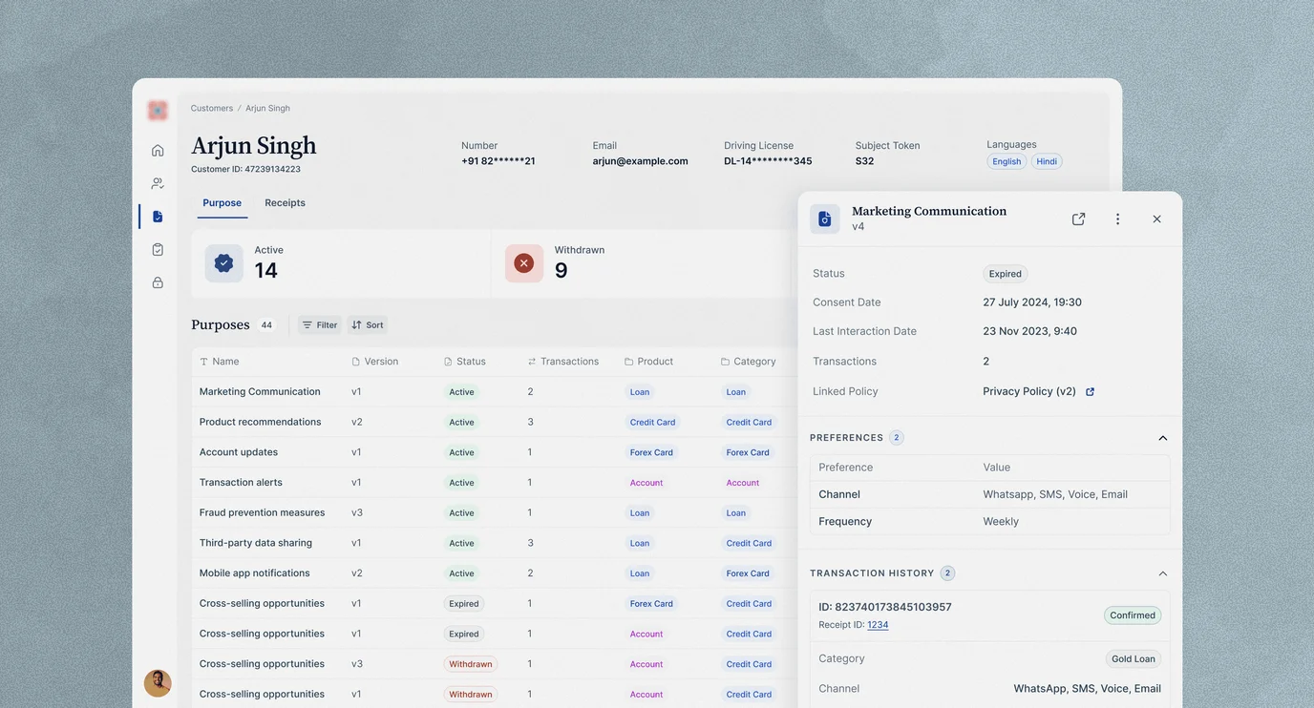Screen dimensions: 1314x708
Task: Click the Transactions column header
Action: click(x=563, y=362)
